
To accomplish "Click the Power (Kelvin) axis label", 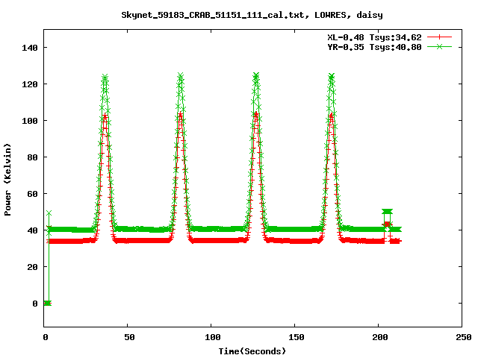I will (7, 180).
